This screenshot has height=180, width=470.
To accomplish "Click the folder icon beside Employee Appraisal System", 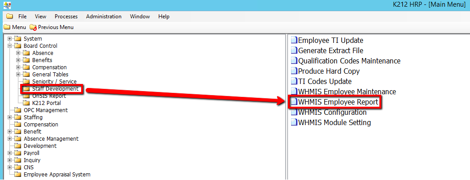I will [x=18, y=175].
